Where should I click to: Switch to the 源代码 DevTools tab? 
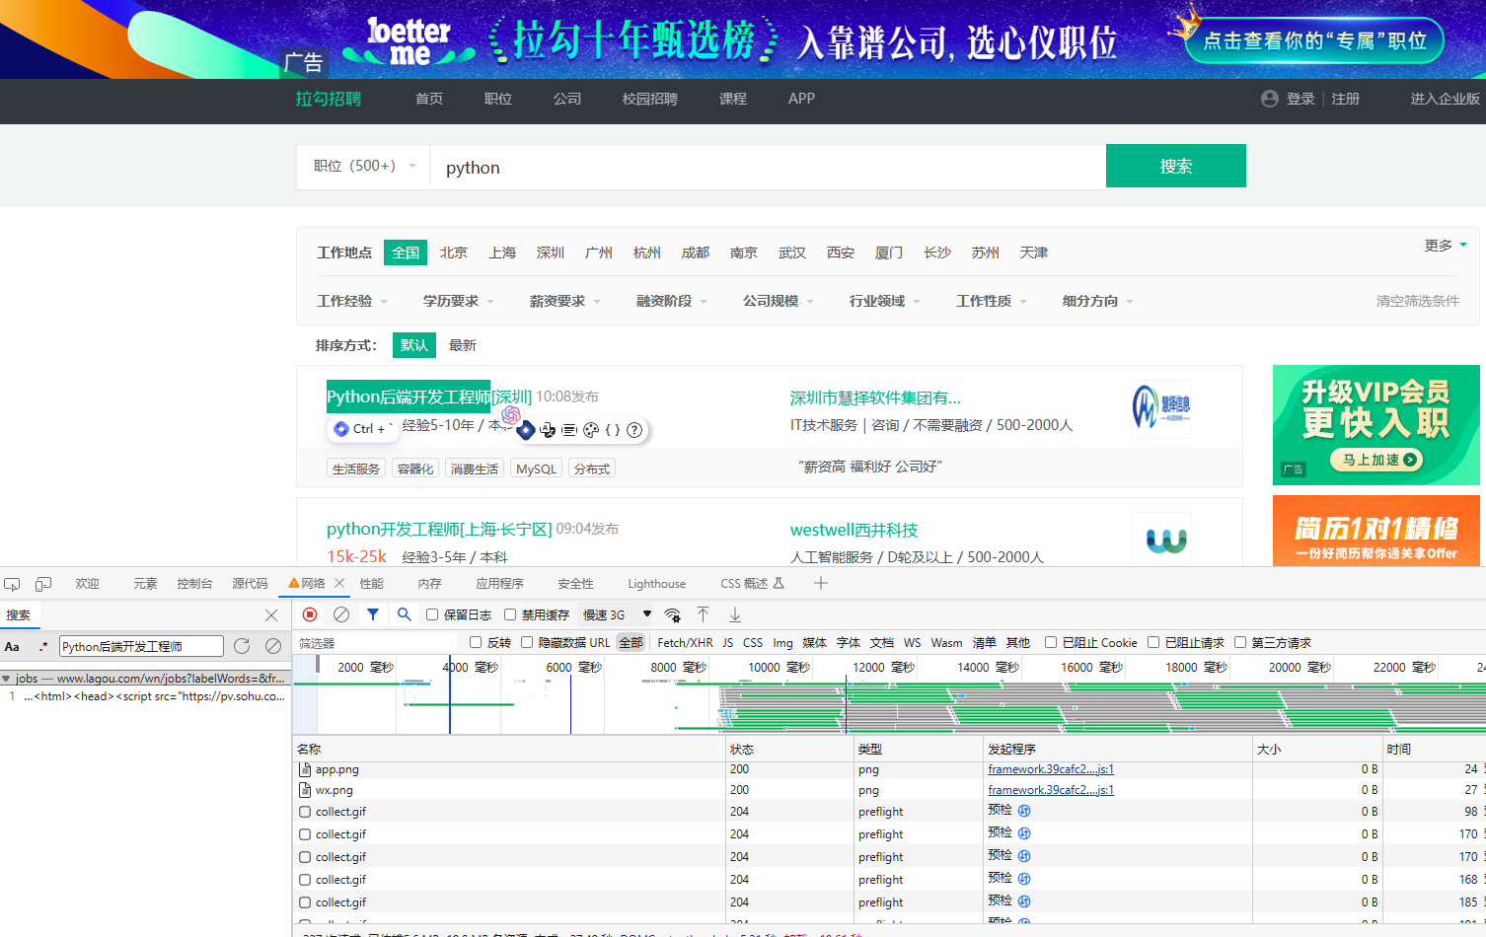(250, 584)
